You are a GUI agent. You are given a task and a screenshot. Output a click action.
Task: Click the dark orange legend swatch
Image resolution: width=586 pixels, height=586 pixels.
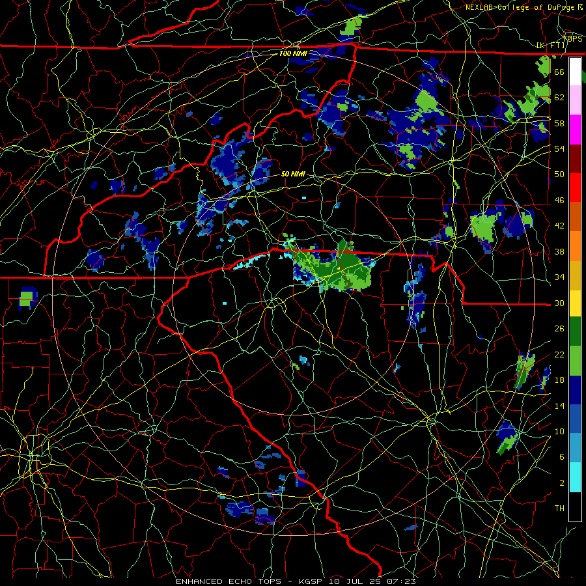pyautogui.click(x=575, y=216)
